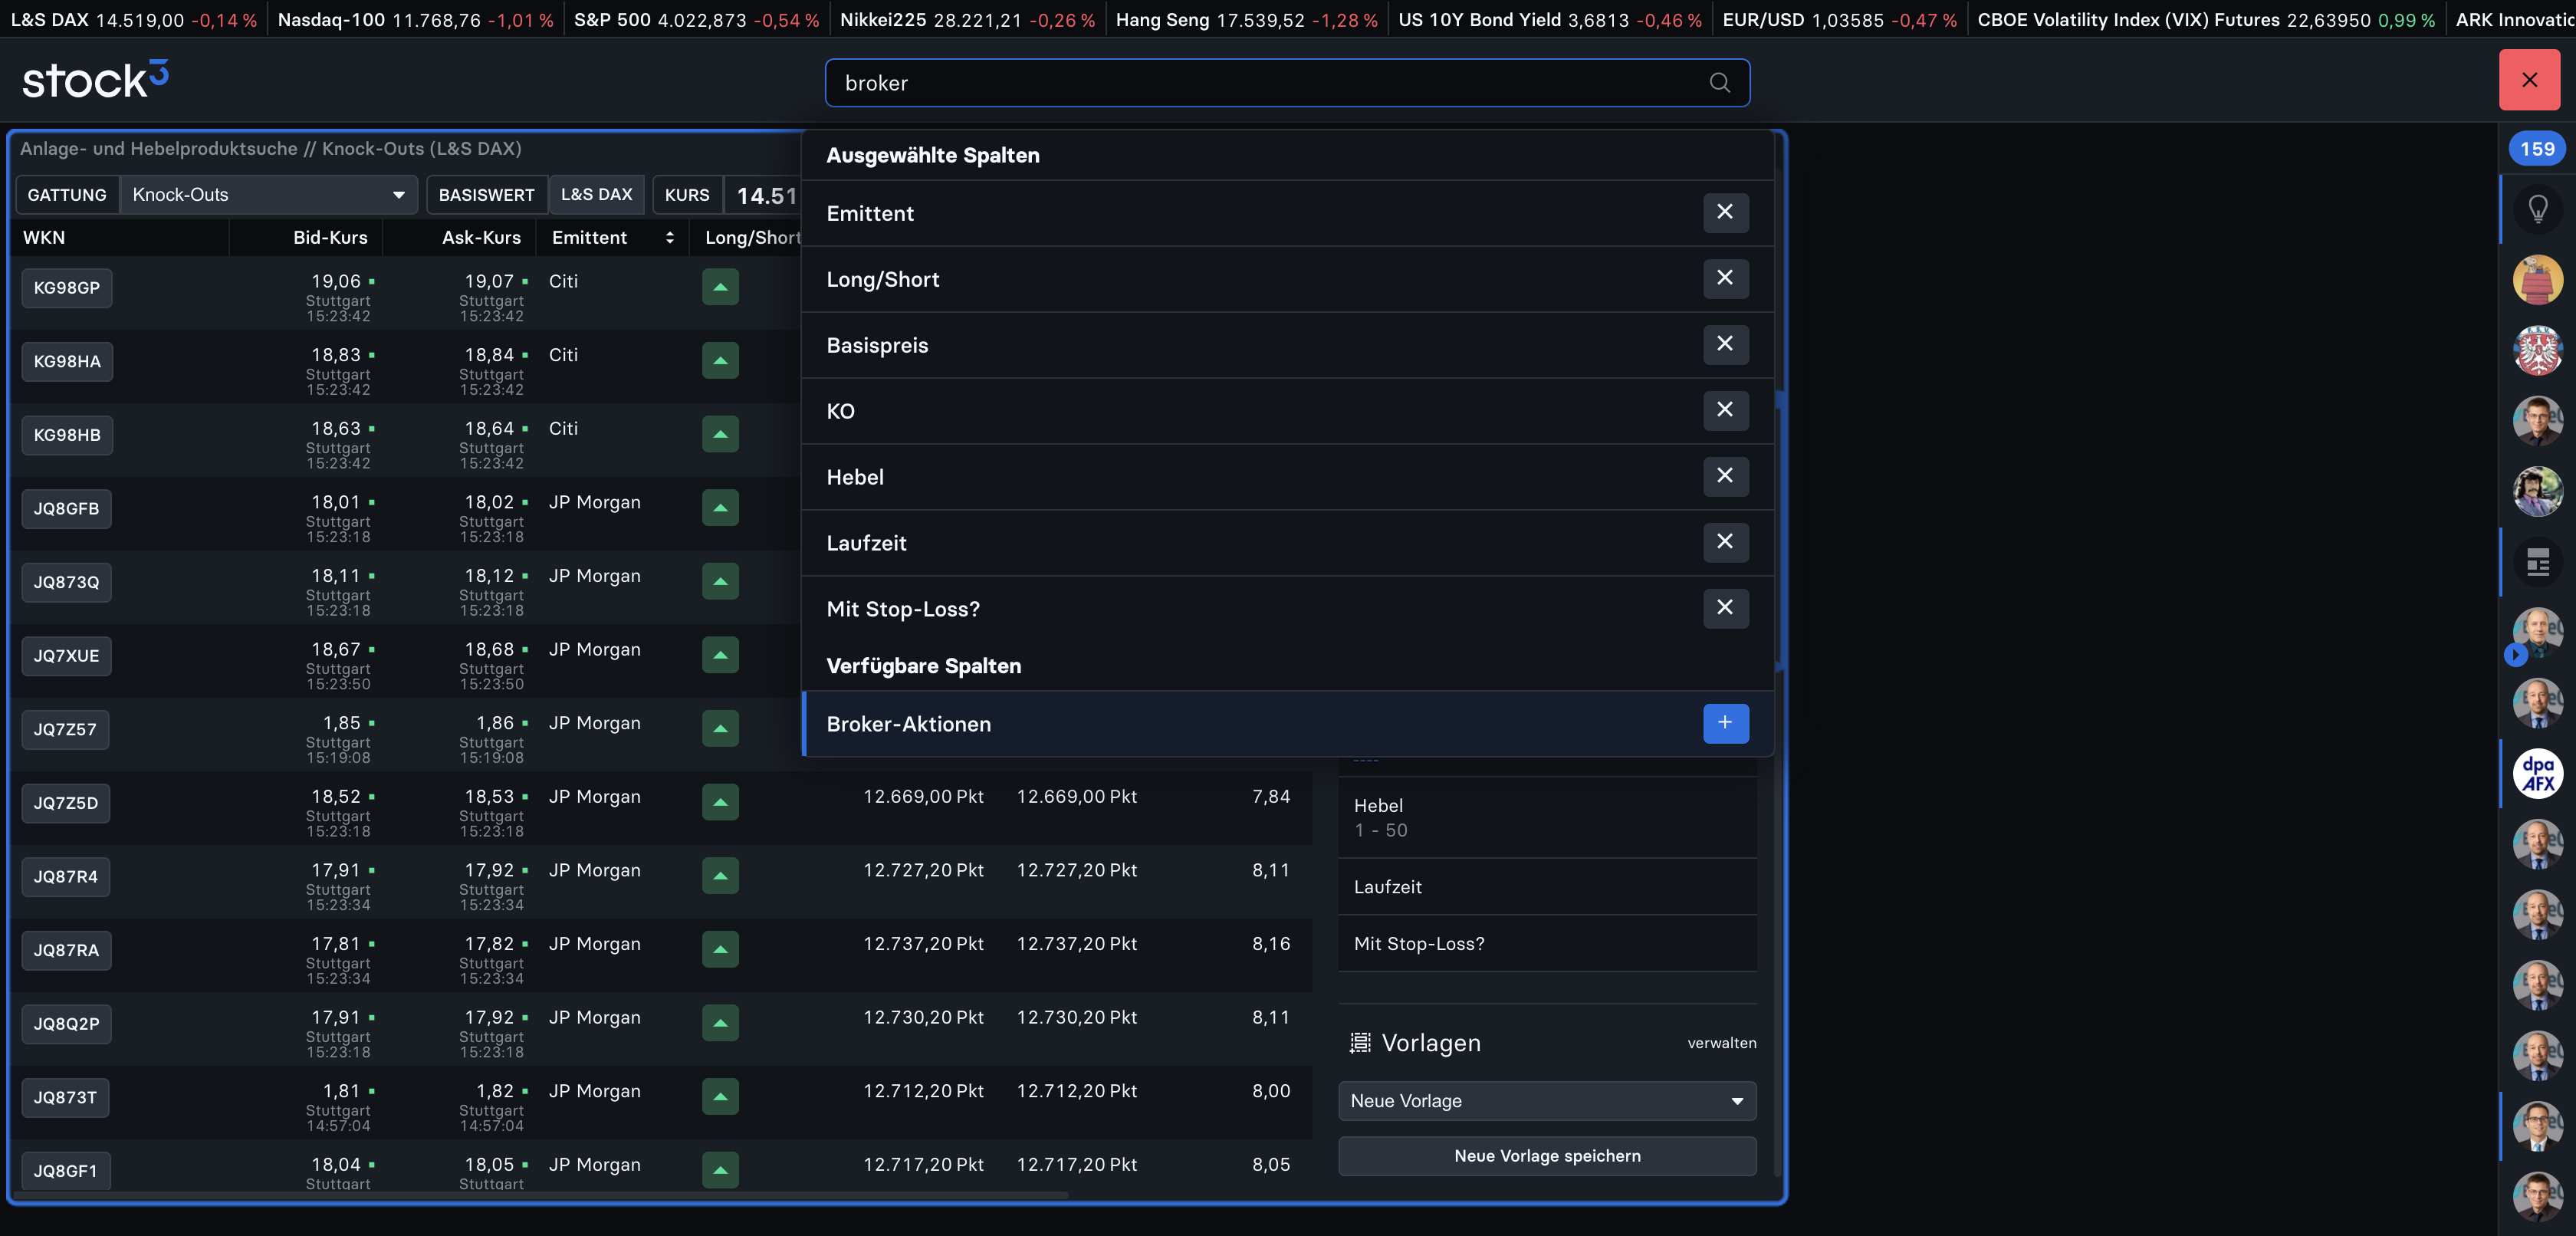Open the Laufzeit filter in side panel
The height and width of the screenshot is (1236, 2576).
1547,887
